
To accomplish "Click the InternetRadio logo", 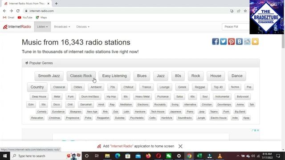I will coord(17,27).
